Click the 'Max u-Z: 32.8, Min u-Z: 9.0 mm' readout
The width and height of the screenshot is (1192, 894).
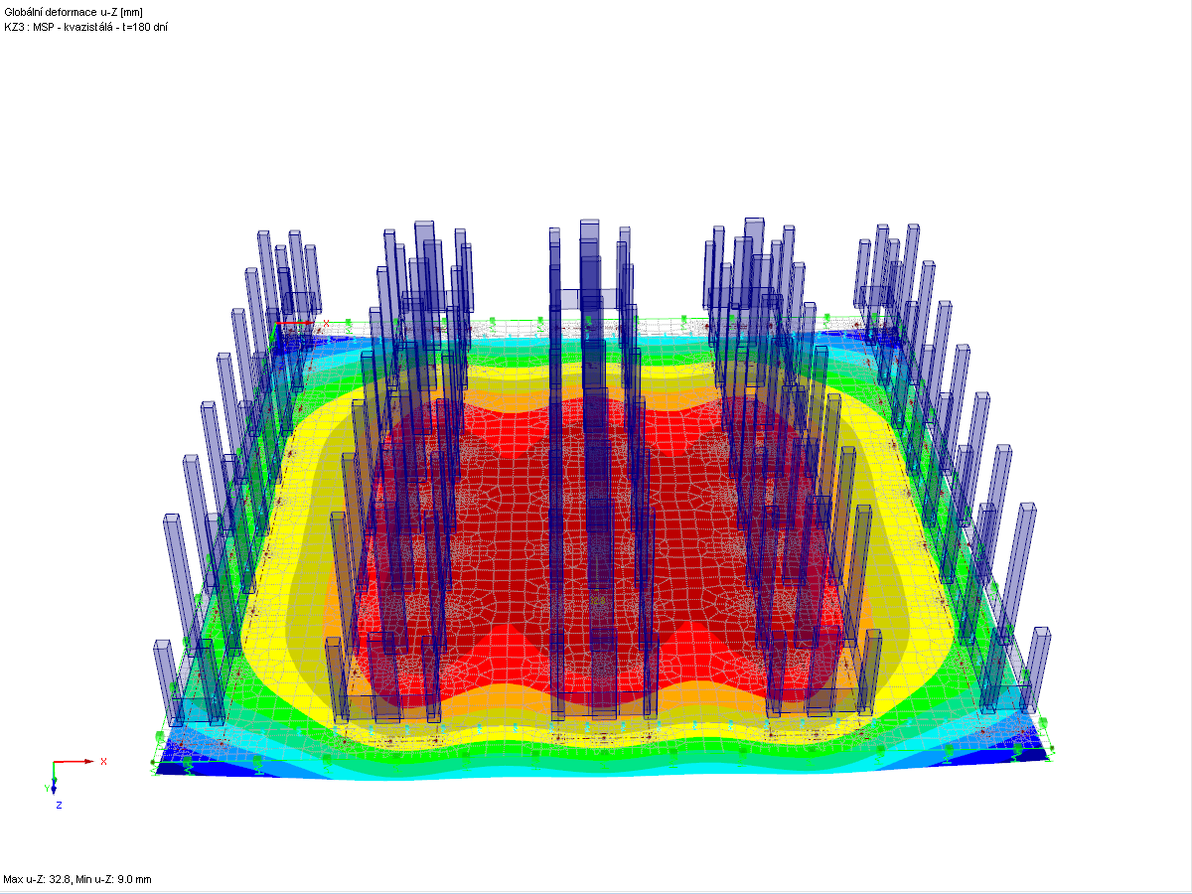(77, 879)
